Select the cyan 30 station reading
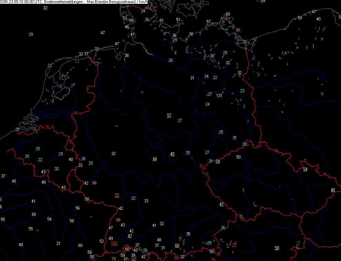The height and width of the screenshot is (261, 341). click(x=212, y=56)
